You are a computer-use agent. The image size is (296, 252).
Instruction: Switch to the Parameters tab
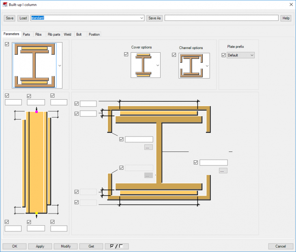tap(11, 34)
